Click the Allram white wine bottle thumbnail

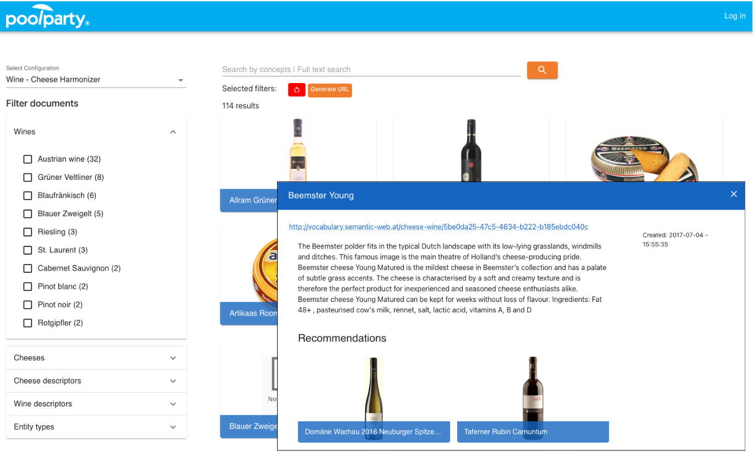(x=297, y=150)
